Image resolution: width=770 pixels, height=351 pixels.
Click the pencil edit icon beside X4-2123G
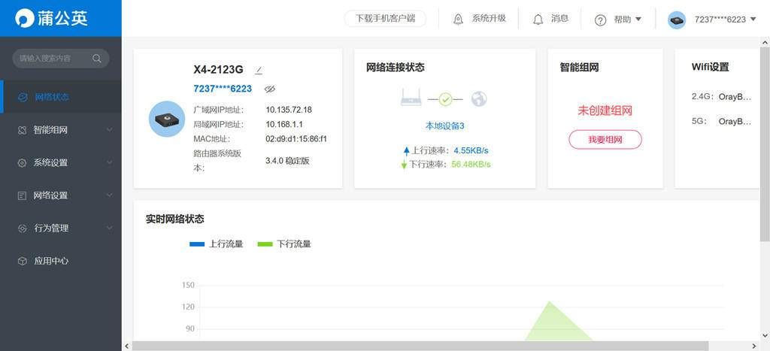pos(259,70)
